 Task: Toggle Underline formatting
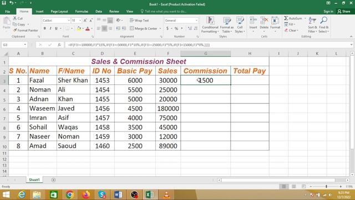pos(56,28)
